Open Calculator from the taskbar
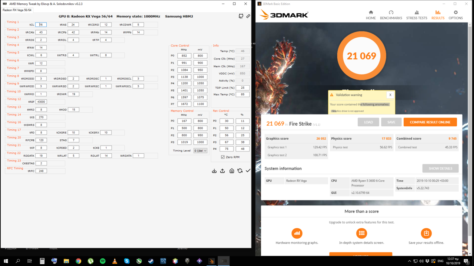This screenshot has height=266, width=474. pos(42,261)
